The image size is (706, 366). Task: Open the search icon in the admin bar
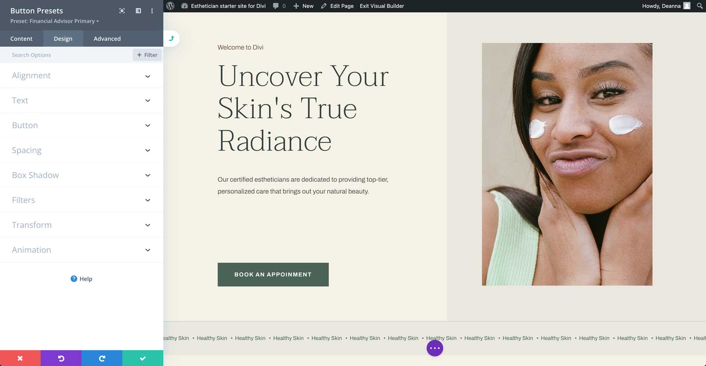[699, 6]
